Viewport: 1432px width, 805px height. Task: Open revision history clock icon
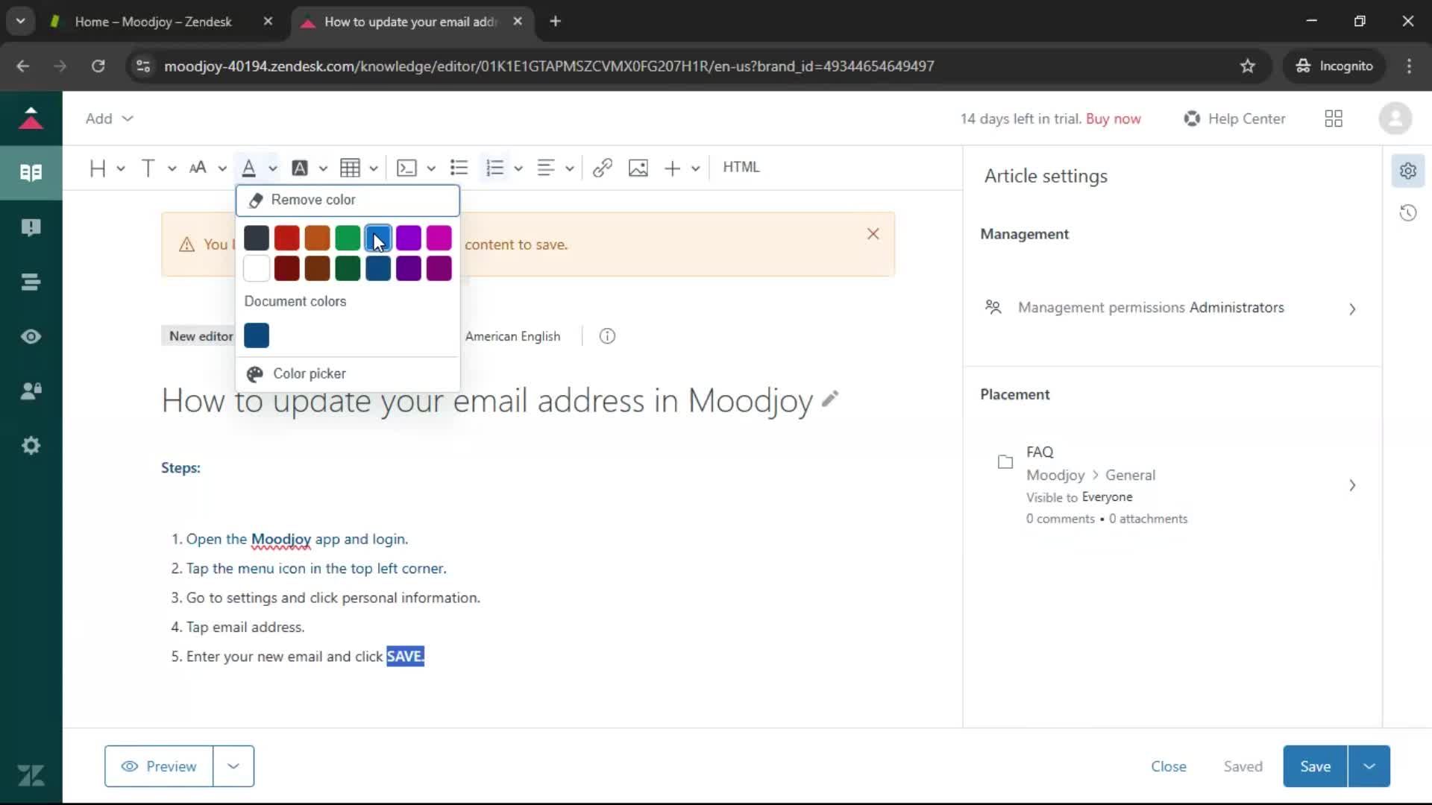(x=1408, y=213)
